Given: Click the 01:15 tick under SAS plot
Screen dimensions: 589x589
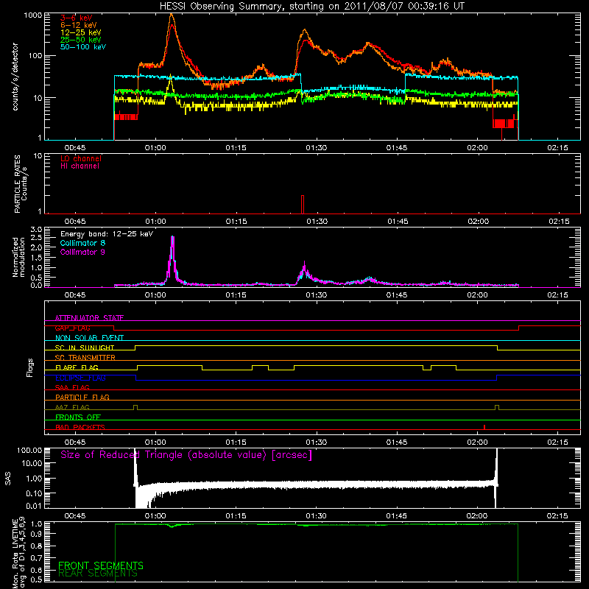Looking at the screenshot, I should pyautogui.click(x=236, y=516).
